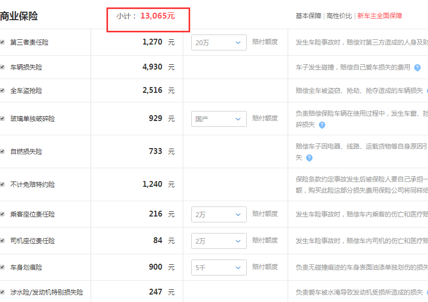Click the 不计免赔特约险 row label
Screen dimensions: 428x302
(x=33, y=185)
